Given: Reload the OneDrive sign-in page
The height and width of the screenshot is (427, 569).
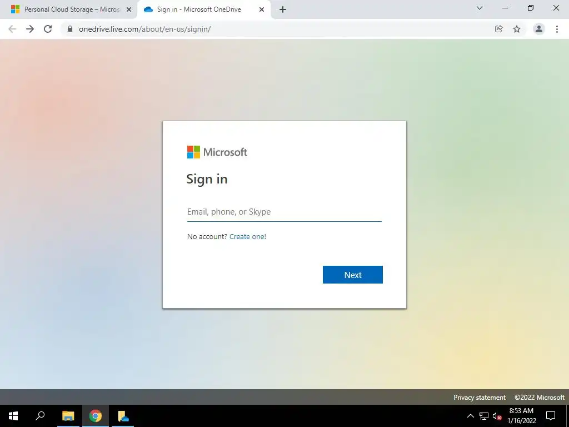Looking at the screenshot, I should (48, 29).
